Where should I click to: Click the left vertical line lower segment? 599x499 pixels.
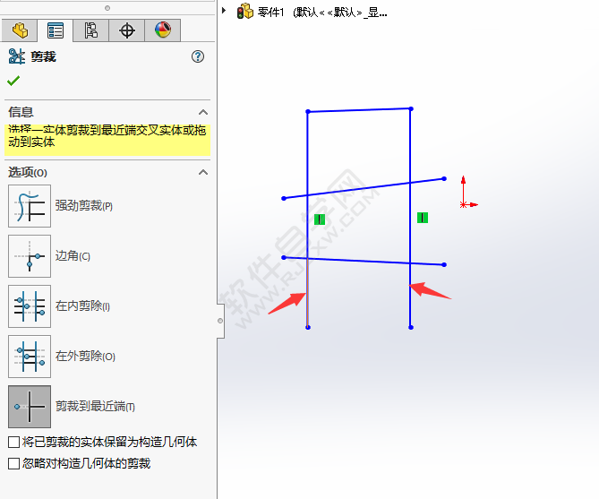[307, 293]
